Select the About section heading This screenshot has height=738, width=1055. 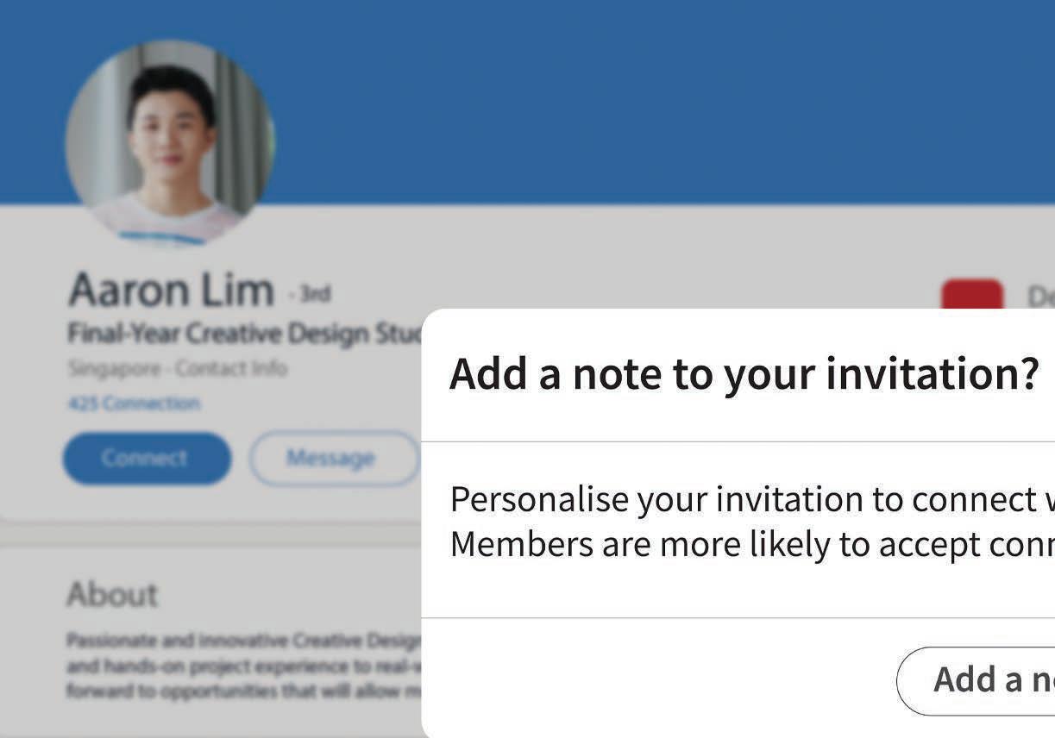tap(113, 594)
